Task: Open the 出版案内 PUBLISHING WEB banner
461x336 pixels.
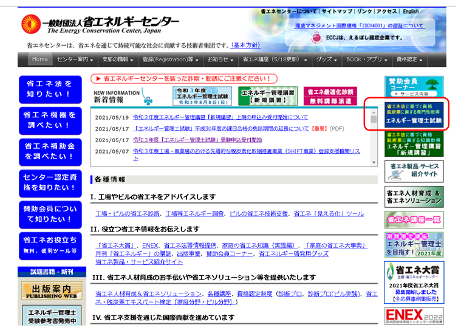Action: (x=52, y=290)
